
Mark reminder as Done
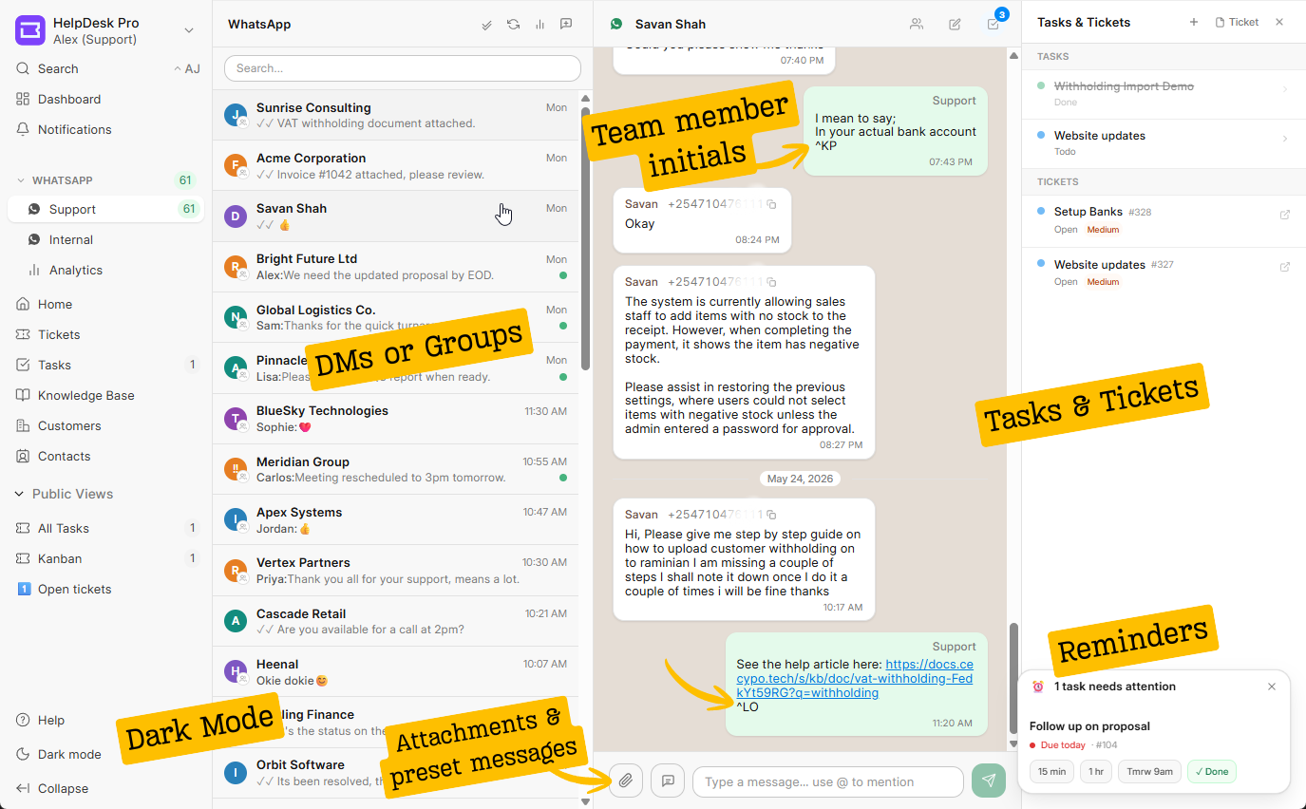(x=1212, y=772)
